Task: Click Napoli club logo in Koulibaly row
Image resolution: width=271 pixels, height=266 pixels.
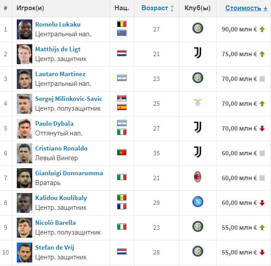Action: pos(198,202)
